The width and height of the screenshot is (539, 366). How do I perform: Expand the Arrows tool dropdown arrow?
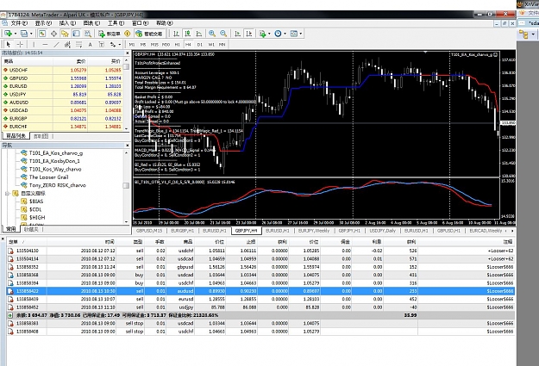click(x=119, y=44)
